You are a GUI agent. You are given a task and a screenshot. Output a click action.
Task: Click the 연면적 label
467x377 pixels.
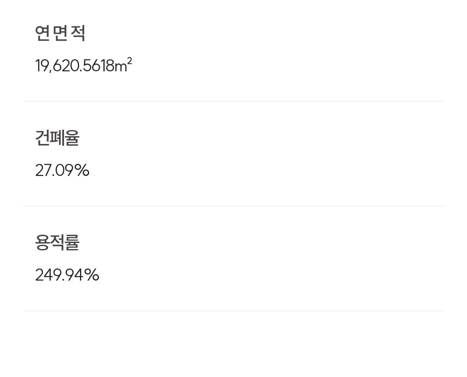pos(60,33)
